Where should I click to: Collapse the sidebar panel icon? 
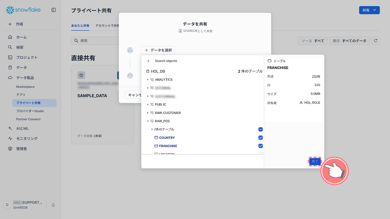pyautogui.click(x=54, y=10)
